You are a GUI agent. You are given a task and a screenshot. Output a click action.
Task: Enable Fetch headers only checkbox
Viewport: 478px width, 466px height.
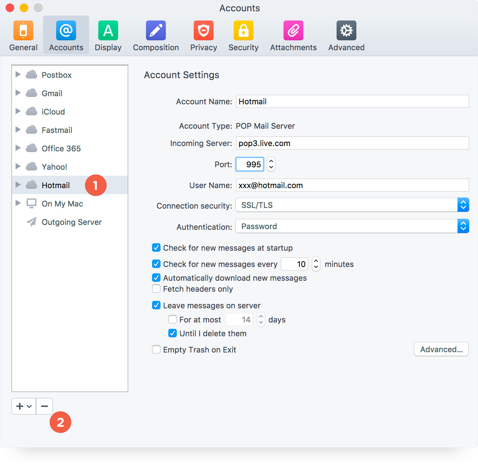point(156,289)
